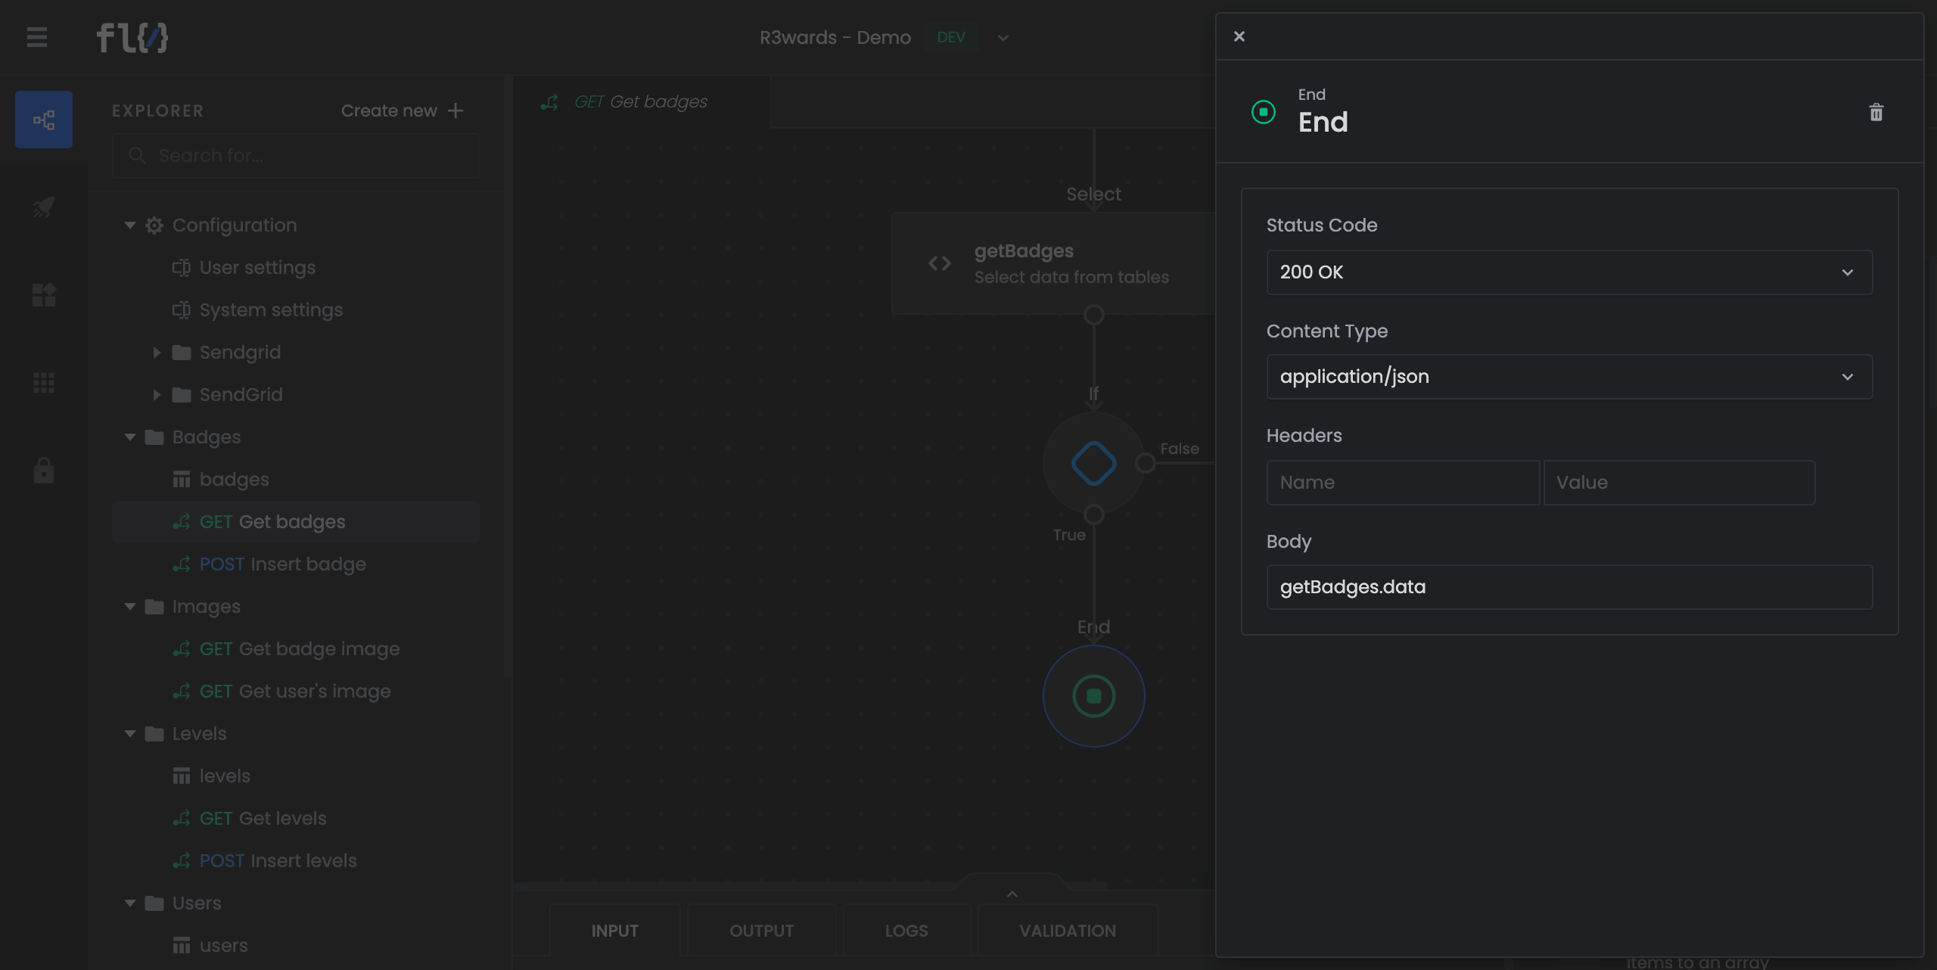The height and width of the screenshot is (970, 1937).
Task: Switch to the OUTPUT tab
Action: pos(761,931)
